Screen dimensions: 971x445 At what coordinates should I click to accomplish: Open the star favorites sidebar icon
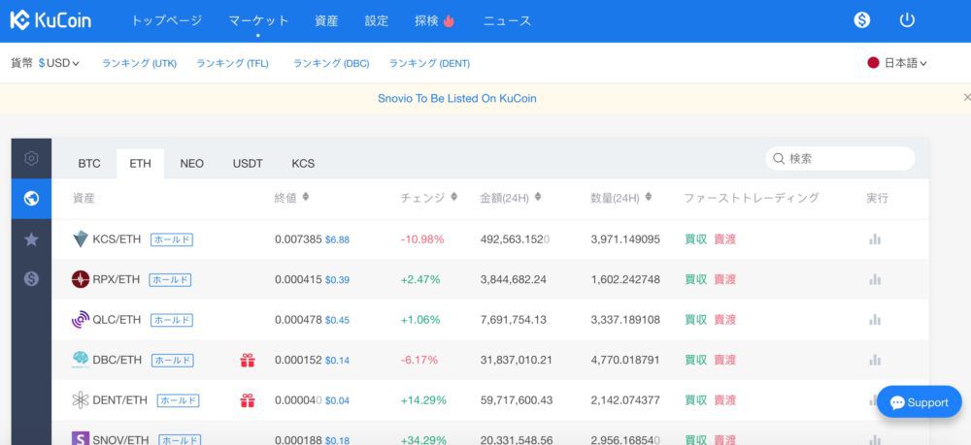point(32,239)
